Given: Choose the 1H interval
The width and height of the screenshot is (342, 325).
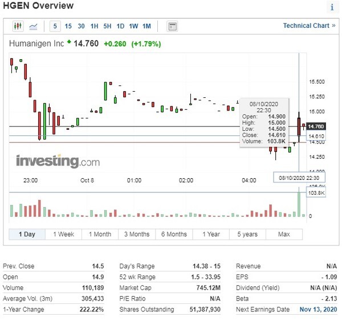Looking at the screenshot, I should (x=94, y=26).
